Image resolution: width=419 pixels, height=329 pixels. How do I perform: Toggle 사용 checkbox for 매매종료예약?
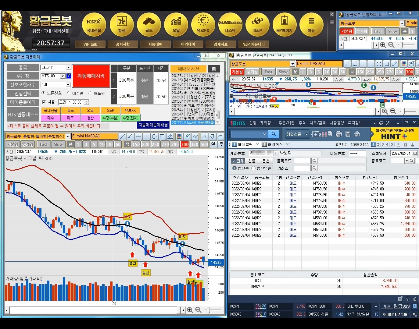44,102
